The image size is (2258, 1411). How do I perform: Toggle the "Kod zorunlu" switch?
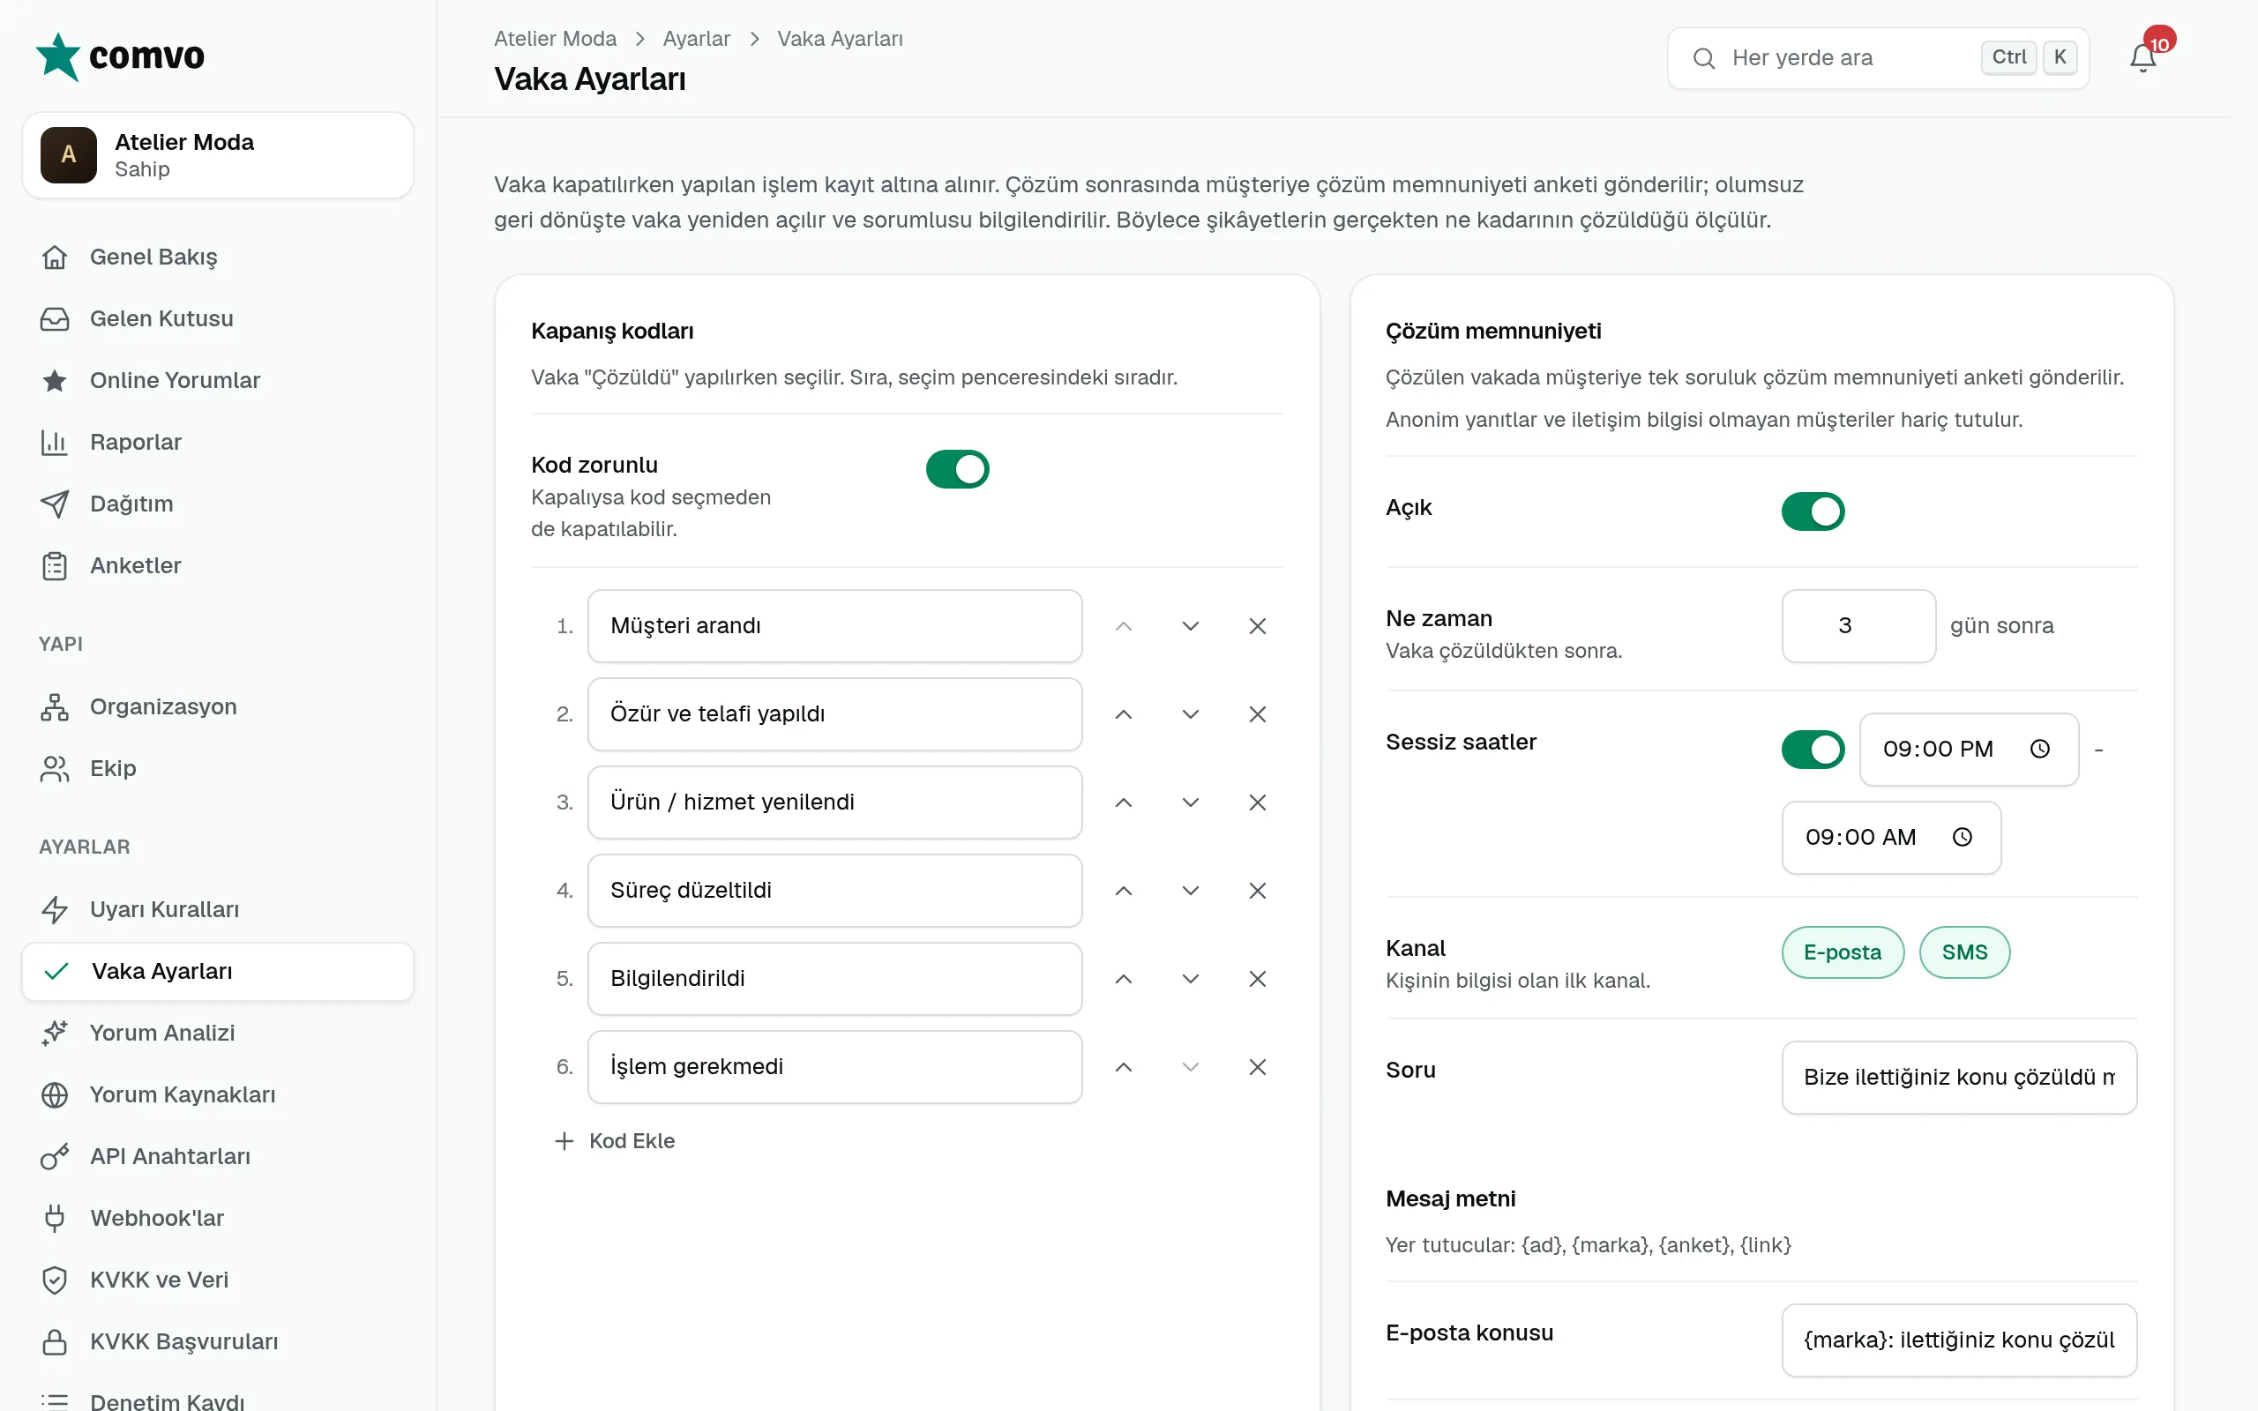(957, 469)
